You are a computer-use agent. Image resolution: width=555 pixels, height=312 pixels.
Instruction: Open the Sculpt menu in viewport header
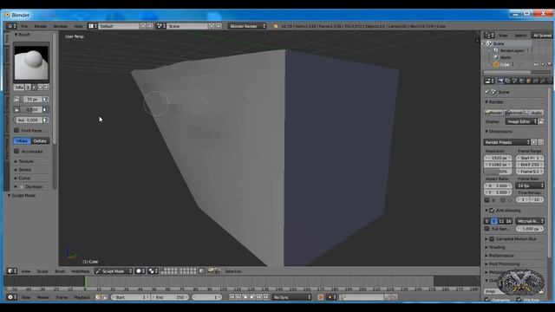42,271
